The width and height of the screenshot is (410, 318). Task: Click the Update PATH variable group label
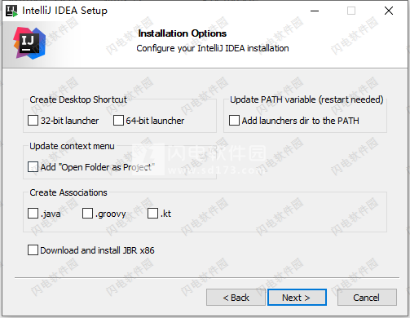(306, 99)
